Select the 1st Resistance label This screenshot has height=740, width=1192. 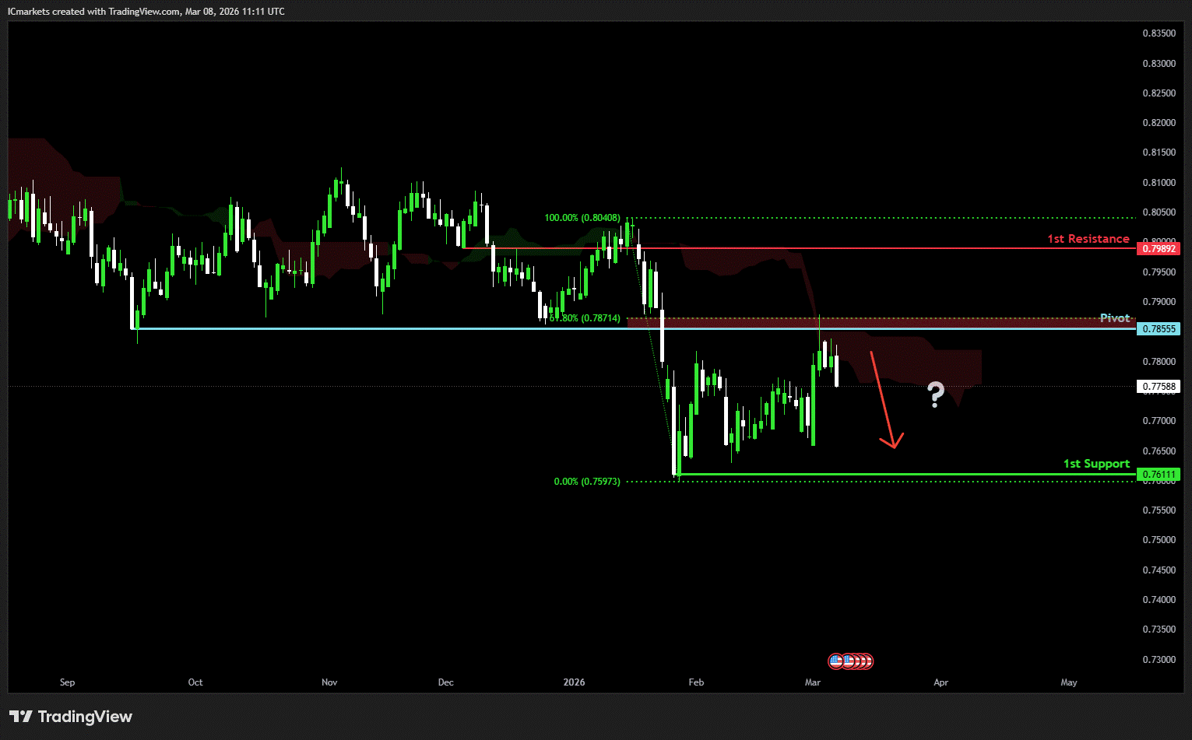pos(1088,239)
